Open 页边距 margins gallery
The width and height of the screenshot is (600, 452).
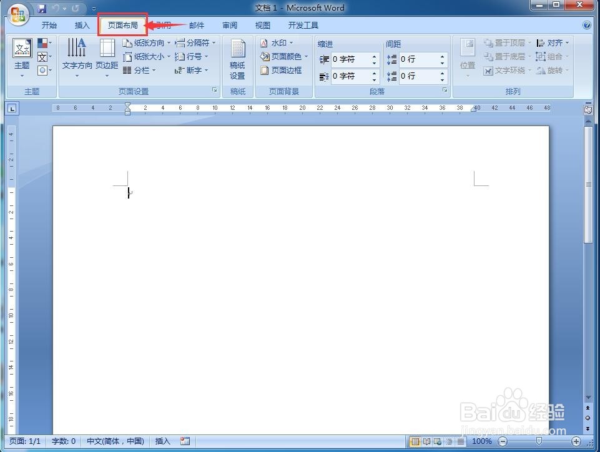click(107, 57)
